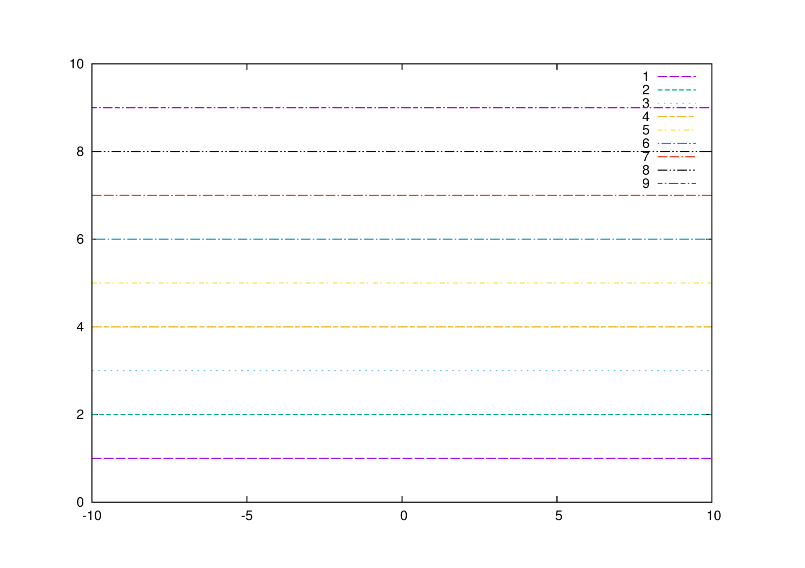Click x-axis tick label 0
805x568 pixels.
coord(403,516)
